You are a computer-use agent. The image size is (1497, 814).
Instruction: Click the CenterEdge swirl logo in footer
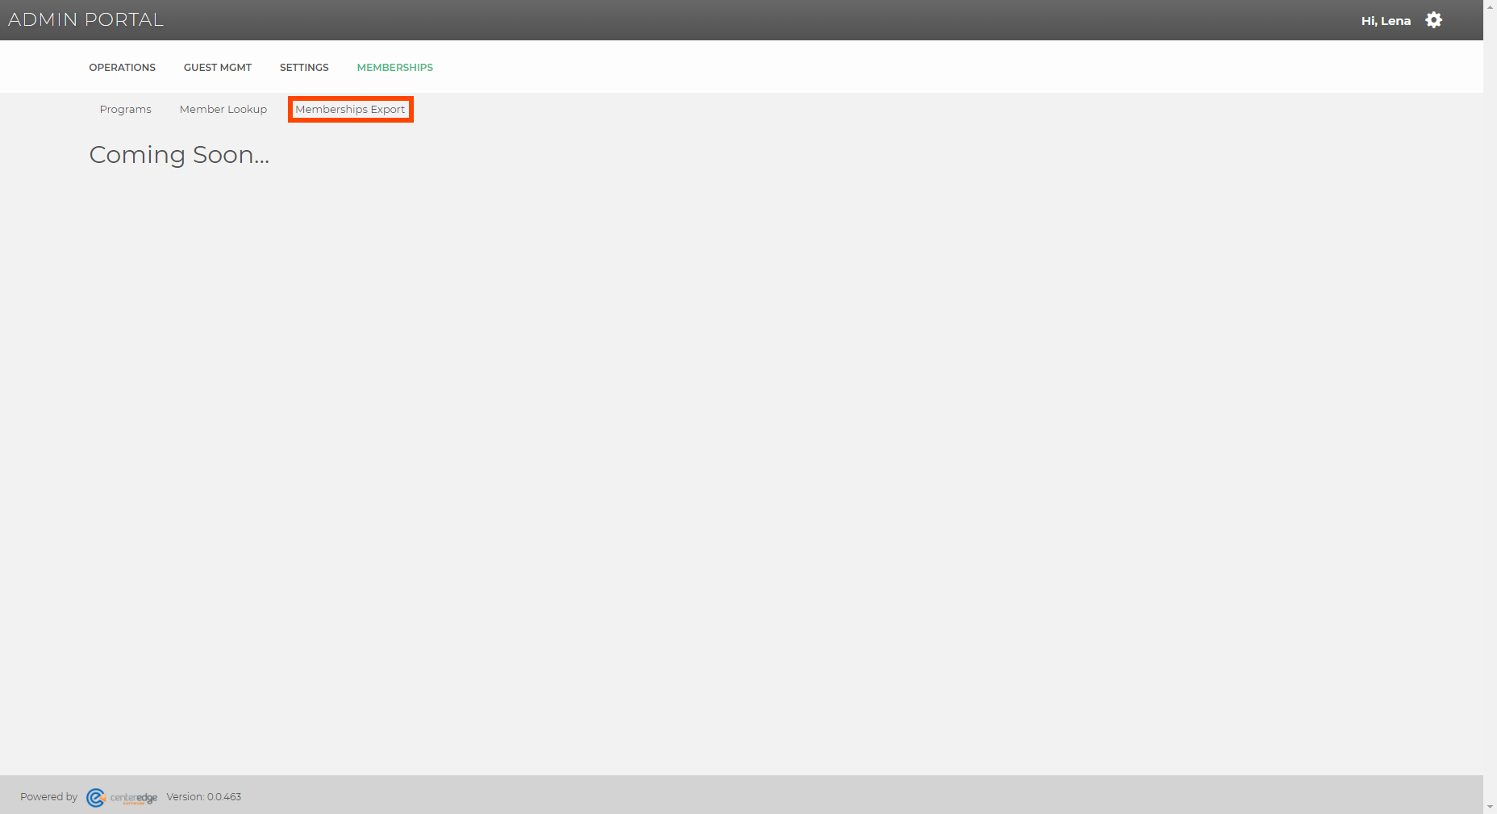(96, 797)
